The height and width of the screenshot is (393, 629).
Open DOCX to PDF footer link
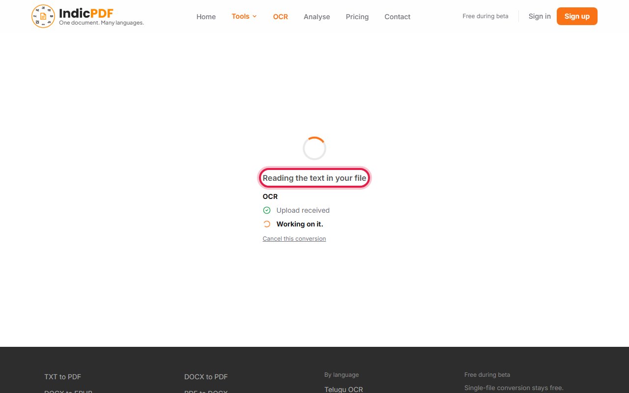click(206, 377)
